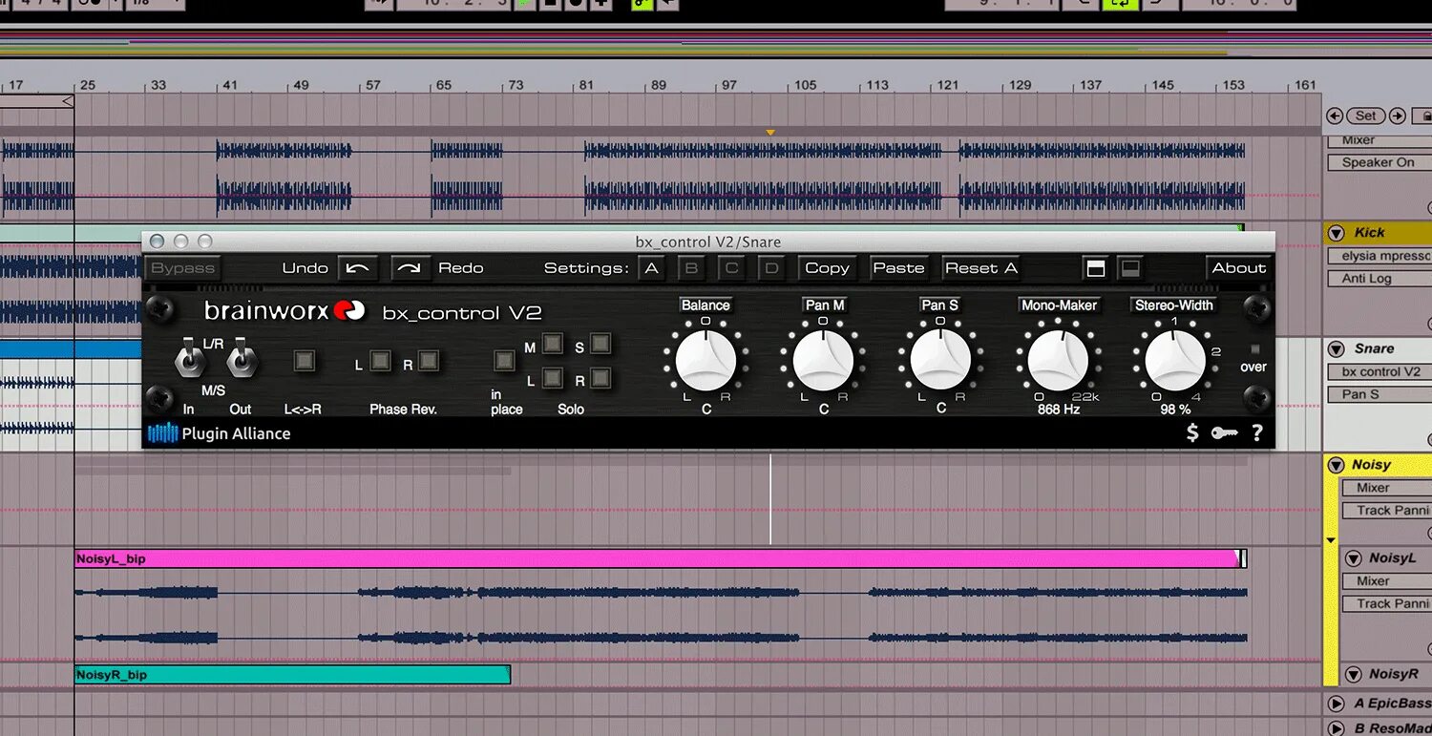Open the About button
Image resolution: width=1432 pixels, height=736 pixels.
[1239, 268]
